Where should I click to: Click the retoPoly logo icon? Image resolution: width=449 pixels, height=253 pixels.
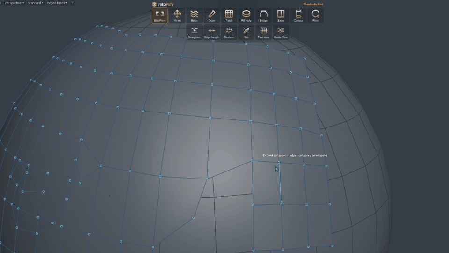pyautogui.click(x=154, y=4)
